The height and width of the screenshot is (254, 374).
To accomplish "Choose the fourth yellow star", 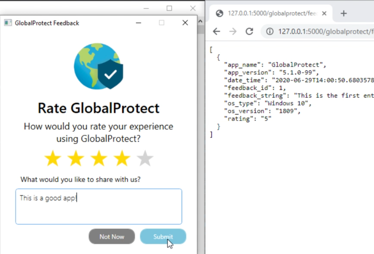I will click(x=122, y=159).
